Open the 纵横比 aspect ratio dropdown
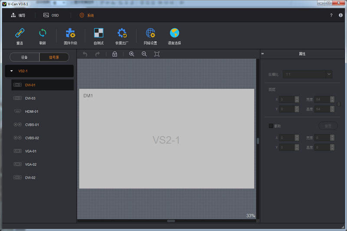347x231 pixels. point(328,75)
